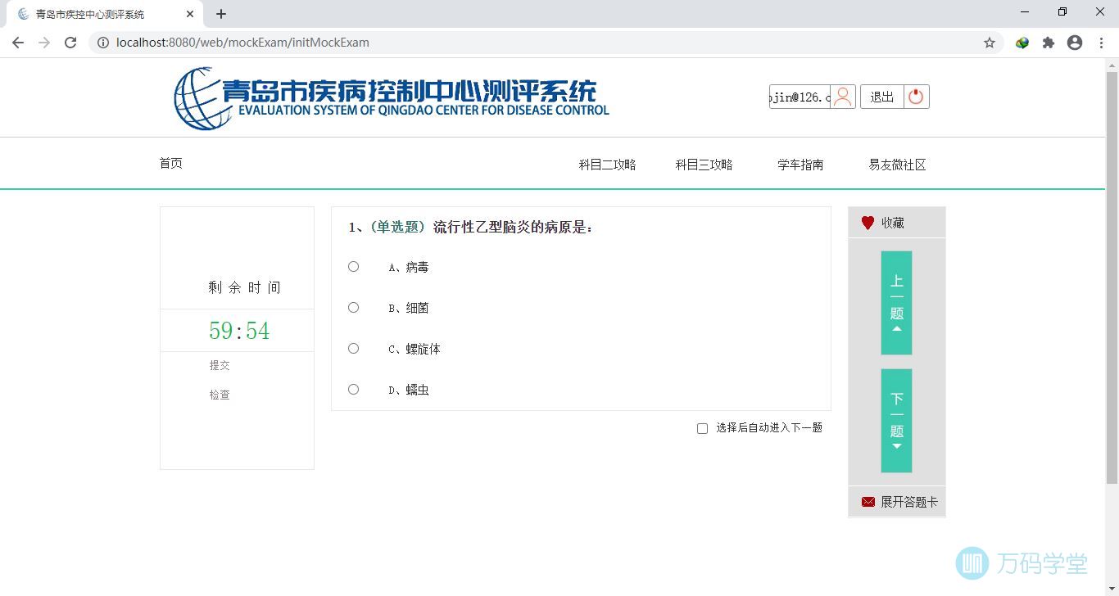The image size is (1119, 596).
Task: Click the question text 流行性乙型脑炎的病原是
Action: 513,228
